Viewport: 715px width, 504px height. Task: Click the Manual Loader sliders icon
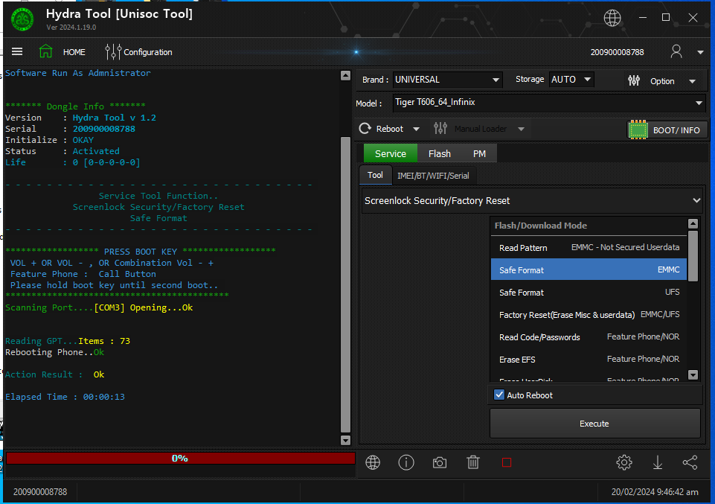[440, 128]
